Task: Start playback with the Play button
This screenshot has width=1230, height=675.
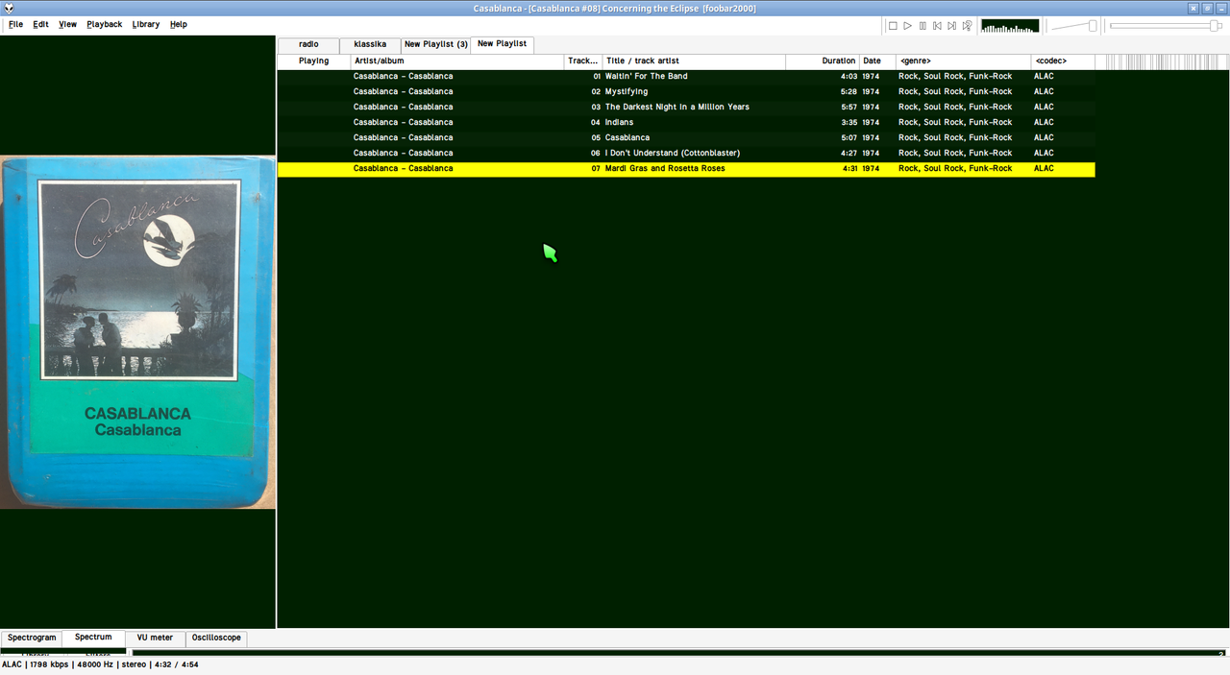Action: click(907, 26)
